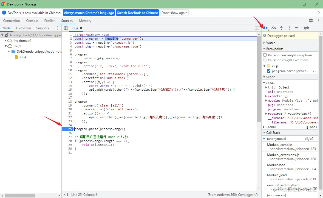Close the cli.js editor tab
The image size is (323, 198).
81,28
